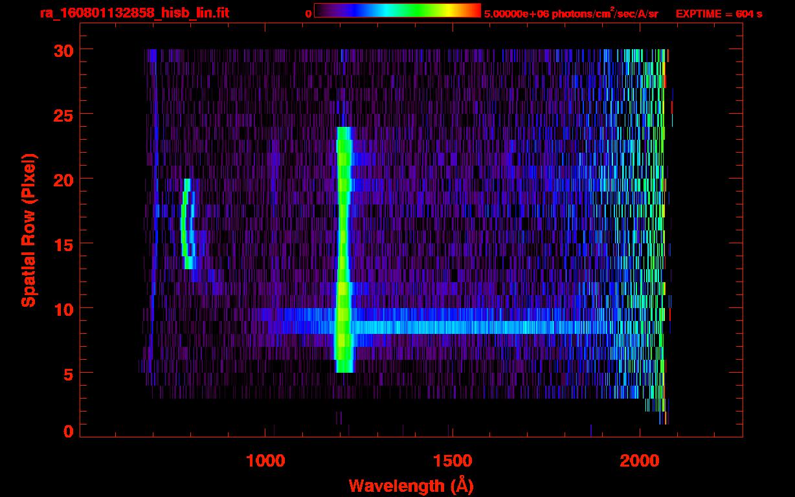Click the x-axis tick label 2000

[x=640, y=461]
